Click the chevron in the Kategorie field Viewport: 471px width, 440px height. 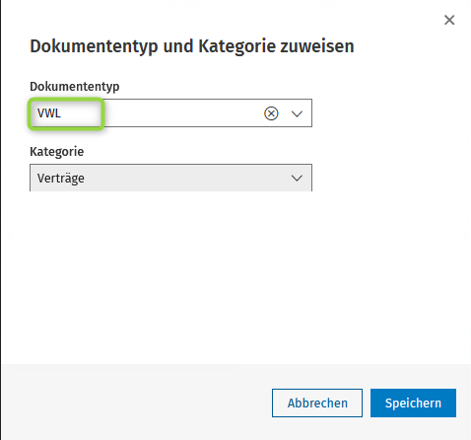coord(297,179)
